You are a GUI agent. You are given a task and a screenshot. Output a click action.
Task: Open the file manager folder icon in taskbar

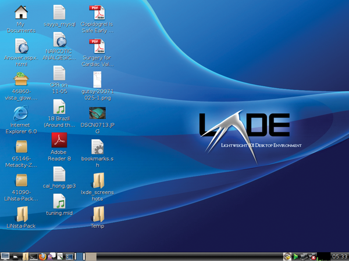click(26, 256)
